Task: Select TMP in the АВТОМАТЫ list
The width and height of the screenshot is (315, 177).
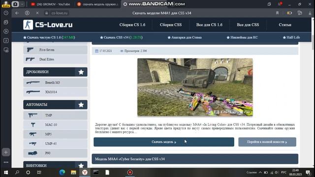Action: click(x=55, y=115)
